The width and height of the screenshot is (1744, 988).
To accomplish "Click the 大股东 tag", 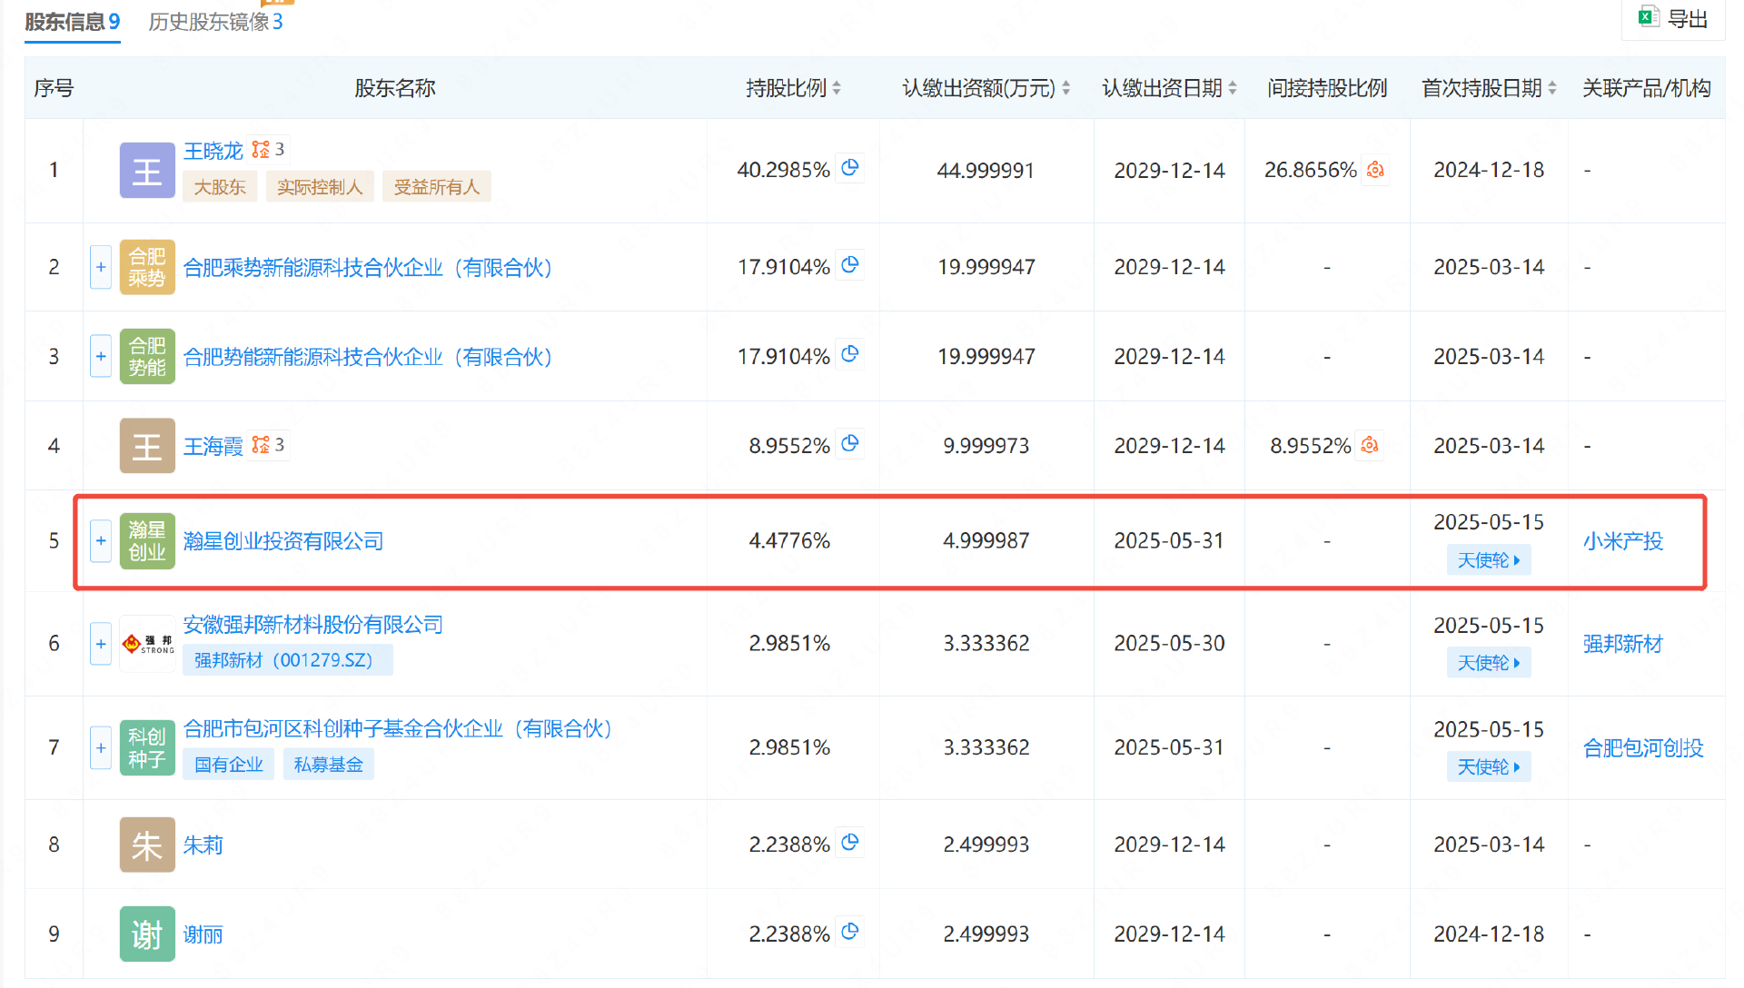I will pos(220,187).
